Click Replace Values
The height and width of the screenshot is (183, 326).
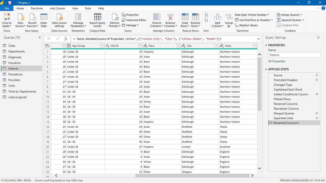pyautogui.click(x=246, y=25)
